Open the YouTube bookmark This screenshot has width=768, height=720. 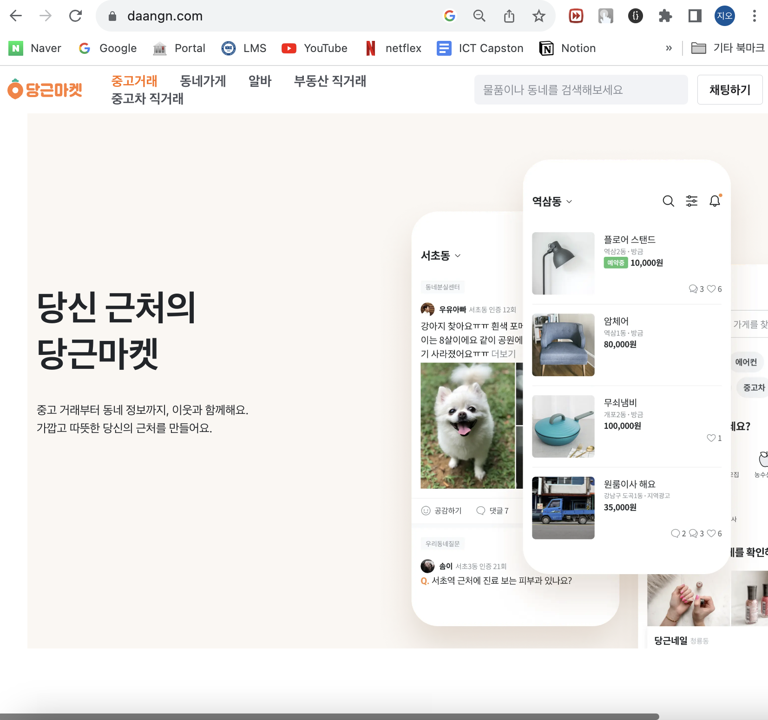pyautogui.click(x=315, y=48)
